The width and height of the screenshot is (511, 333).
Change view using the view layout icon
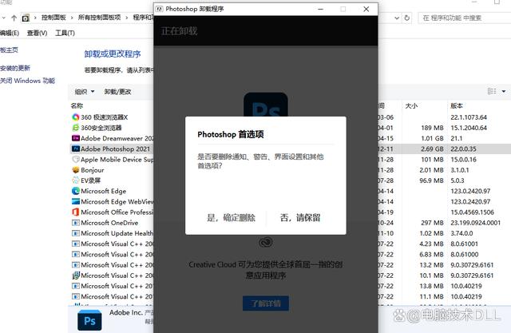[x=492, y=91]
